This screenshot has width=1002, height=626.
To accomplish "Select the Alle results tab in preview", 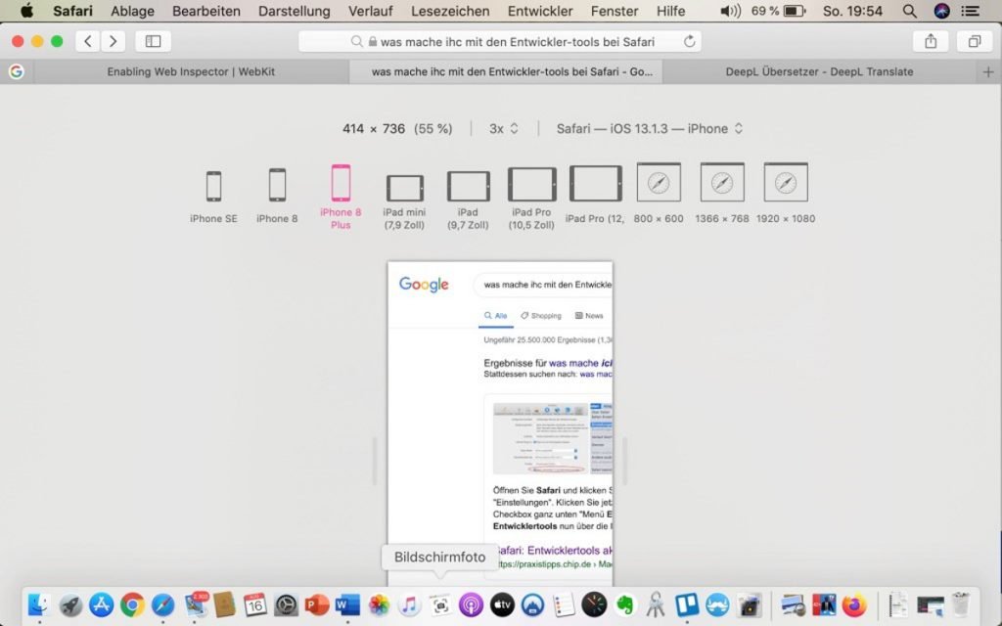I will coord(495,316).
